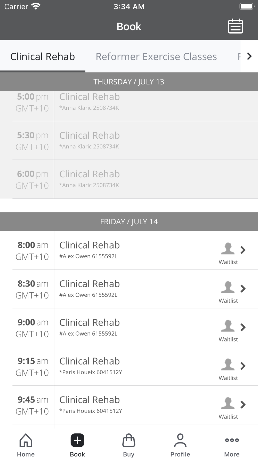Open the Buy shopping bag icon
The width and height of the screenshot is (258, 459).
coord(129,440)
